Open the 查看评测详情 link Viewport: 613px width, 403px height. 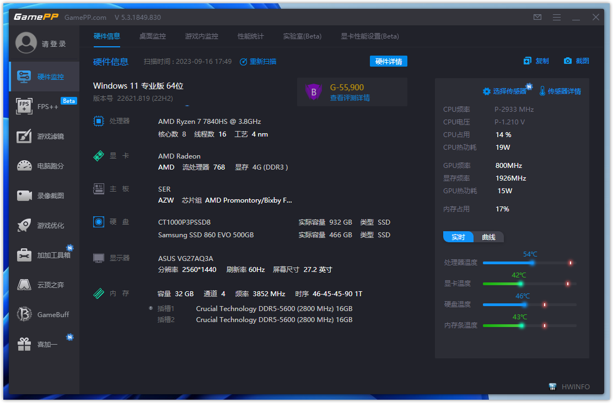[350, 98]
